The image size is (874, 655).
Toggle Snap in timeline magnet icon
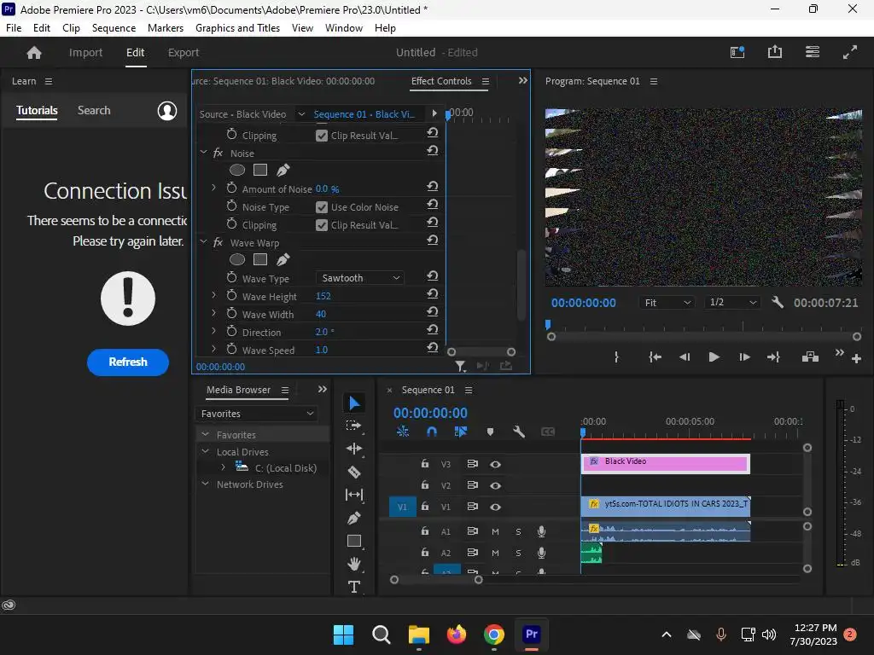click(x=431, y=432)
